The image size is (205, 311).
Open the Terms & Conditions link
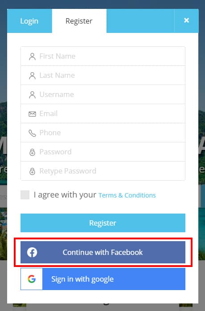tap(127, 195)
